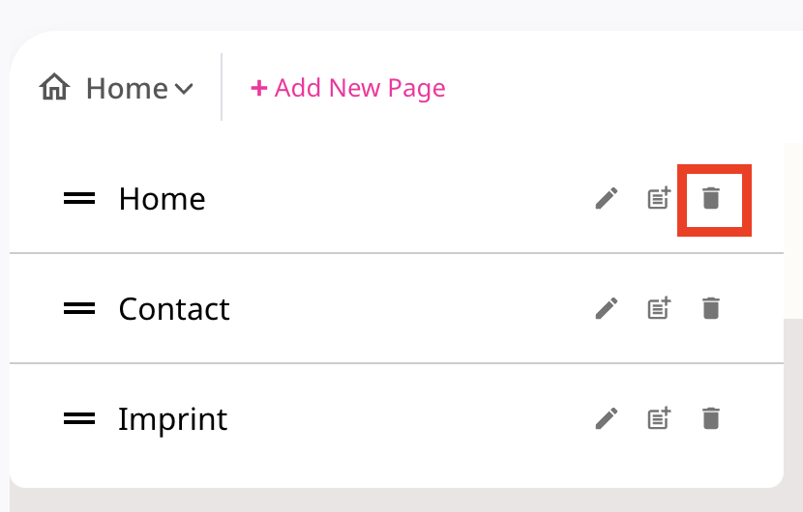Click the drag handle beside Imprint
Screen dimensions: 803x512
[79, 418]
